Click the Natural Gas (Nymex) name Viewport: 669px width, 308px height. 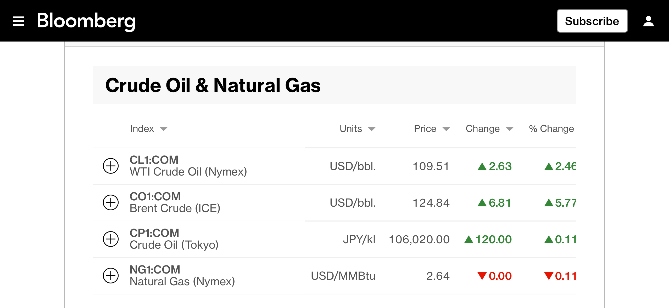pos(182,282)
